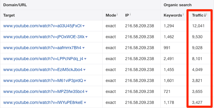The width and height of the screenshot is (214, 108).
Task: Open the info icon beside Keywords header
Action: tap(183, 14)
